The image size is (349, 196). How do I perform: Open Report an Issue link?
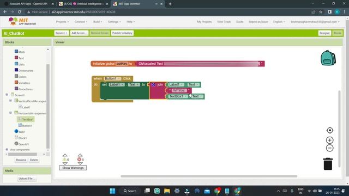pyautogui.click(x=258, y=22)
